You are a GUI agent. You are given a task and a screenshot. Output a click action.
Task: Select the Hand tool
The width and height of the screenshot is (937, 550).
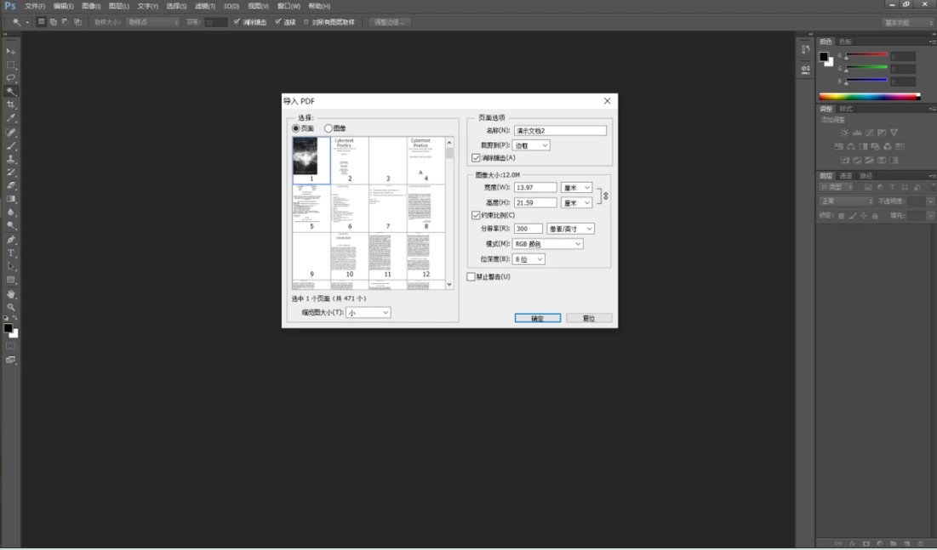(11, 294)
